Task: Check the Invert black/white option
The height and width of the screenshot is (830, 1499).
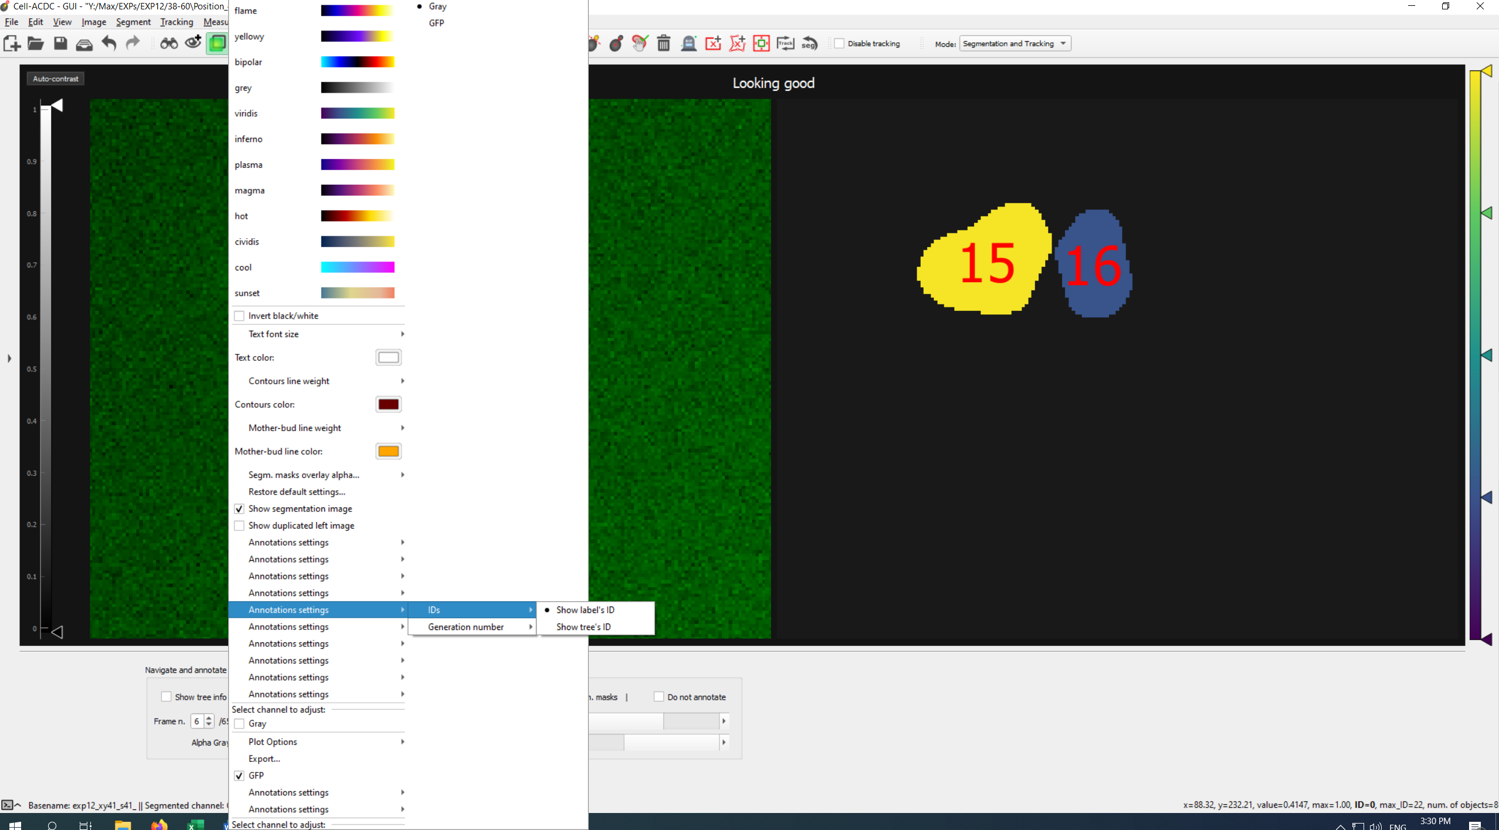Action: click(x=239, y=315)
